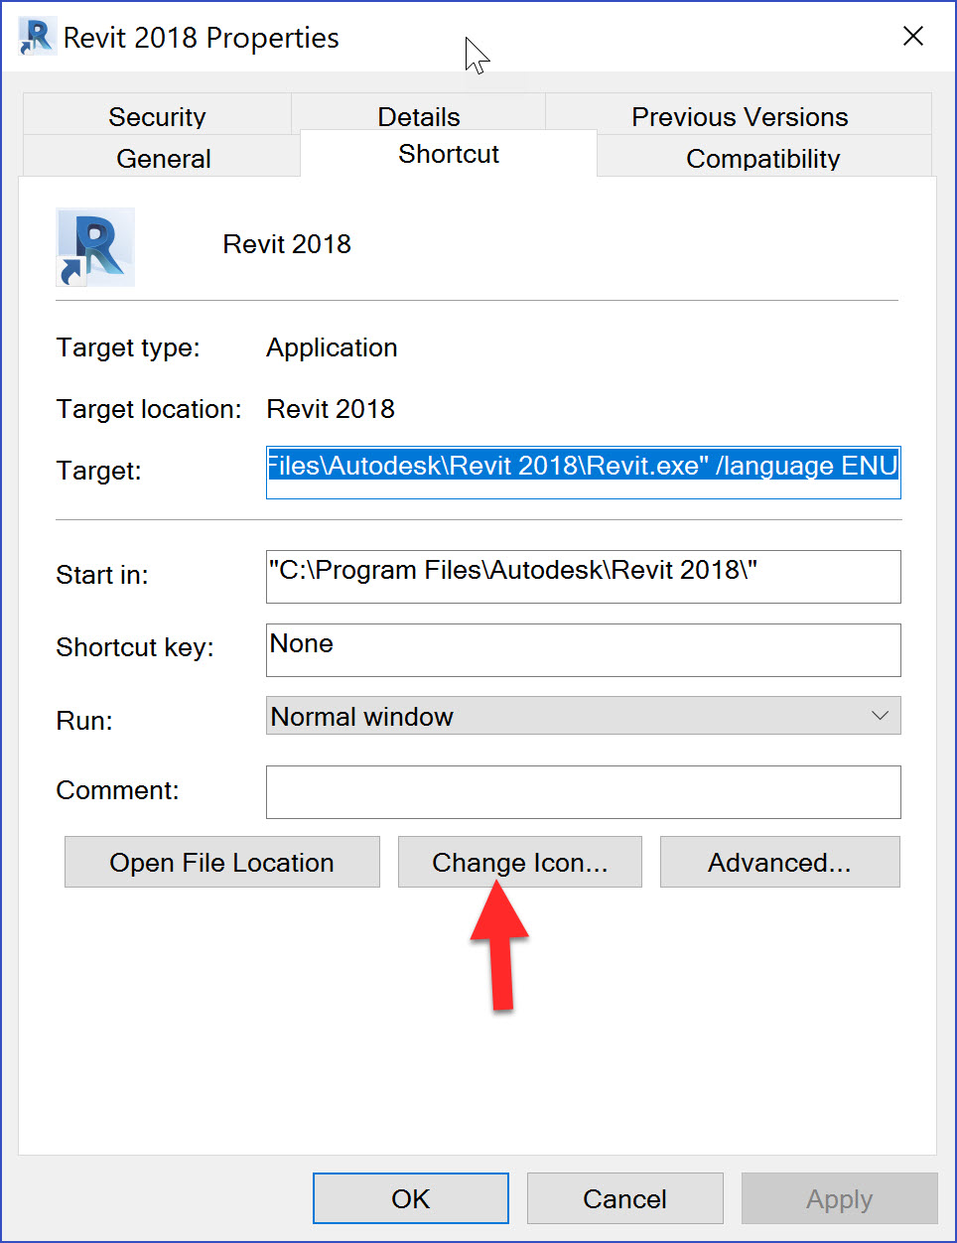Select the Shortcut tab
Image resolution: width=957 pixels, height=1243 pixels.
point(449,154)
